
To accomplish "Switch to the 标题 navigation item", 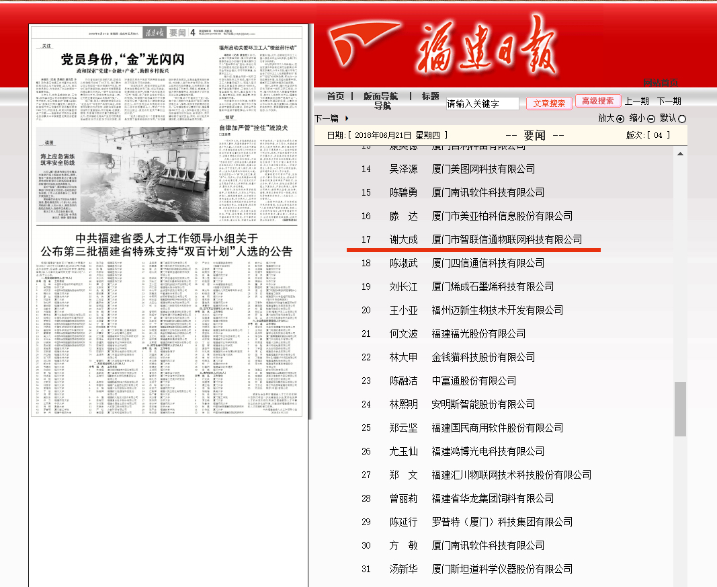I will [431, 96].
